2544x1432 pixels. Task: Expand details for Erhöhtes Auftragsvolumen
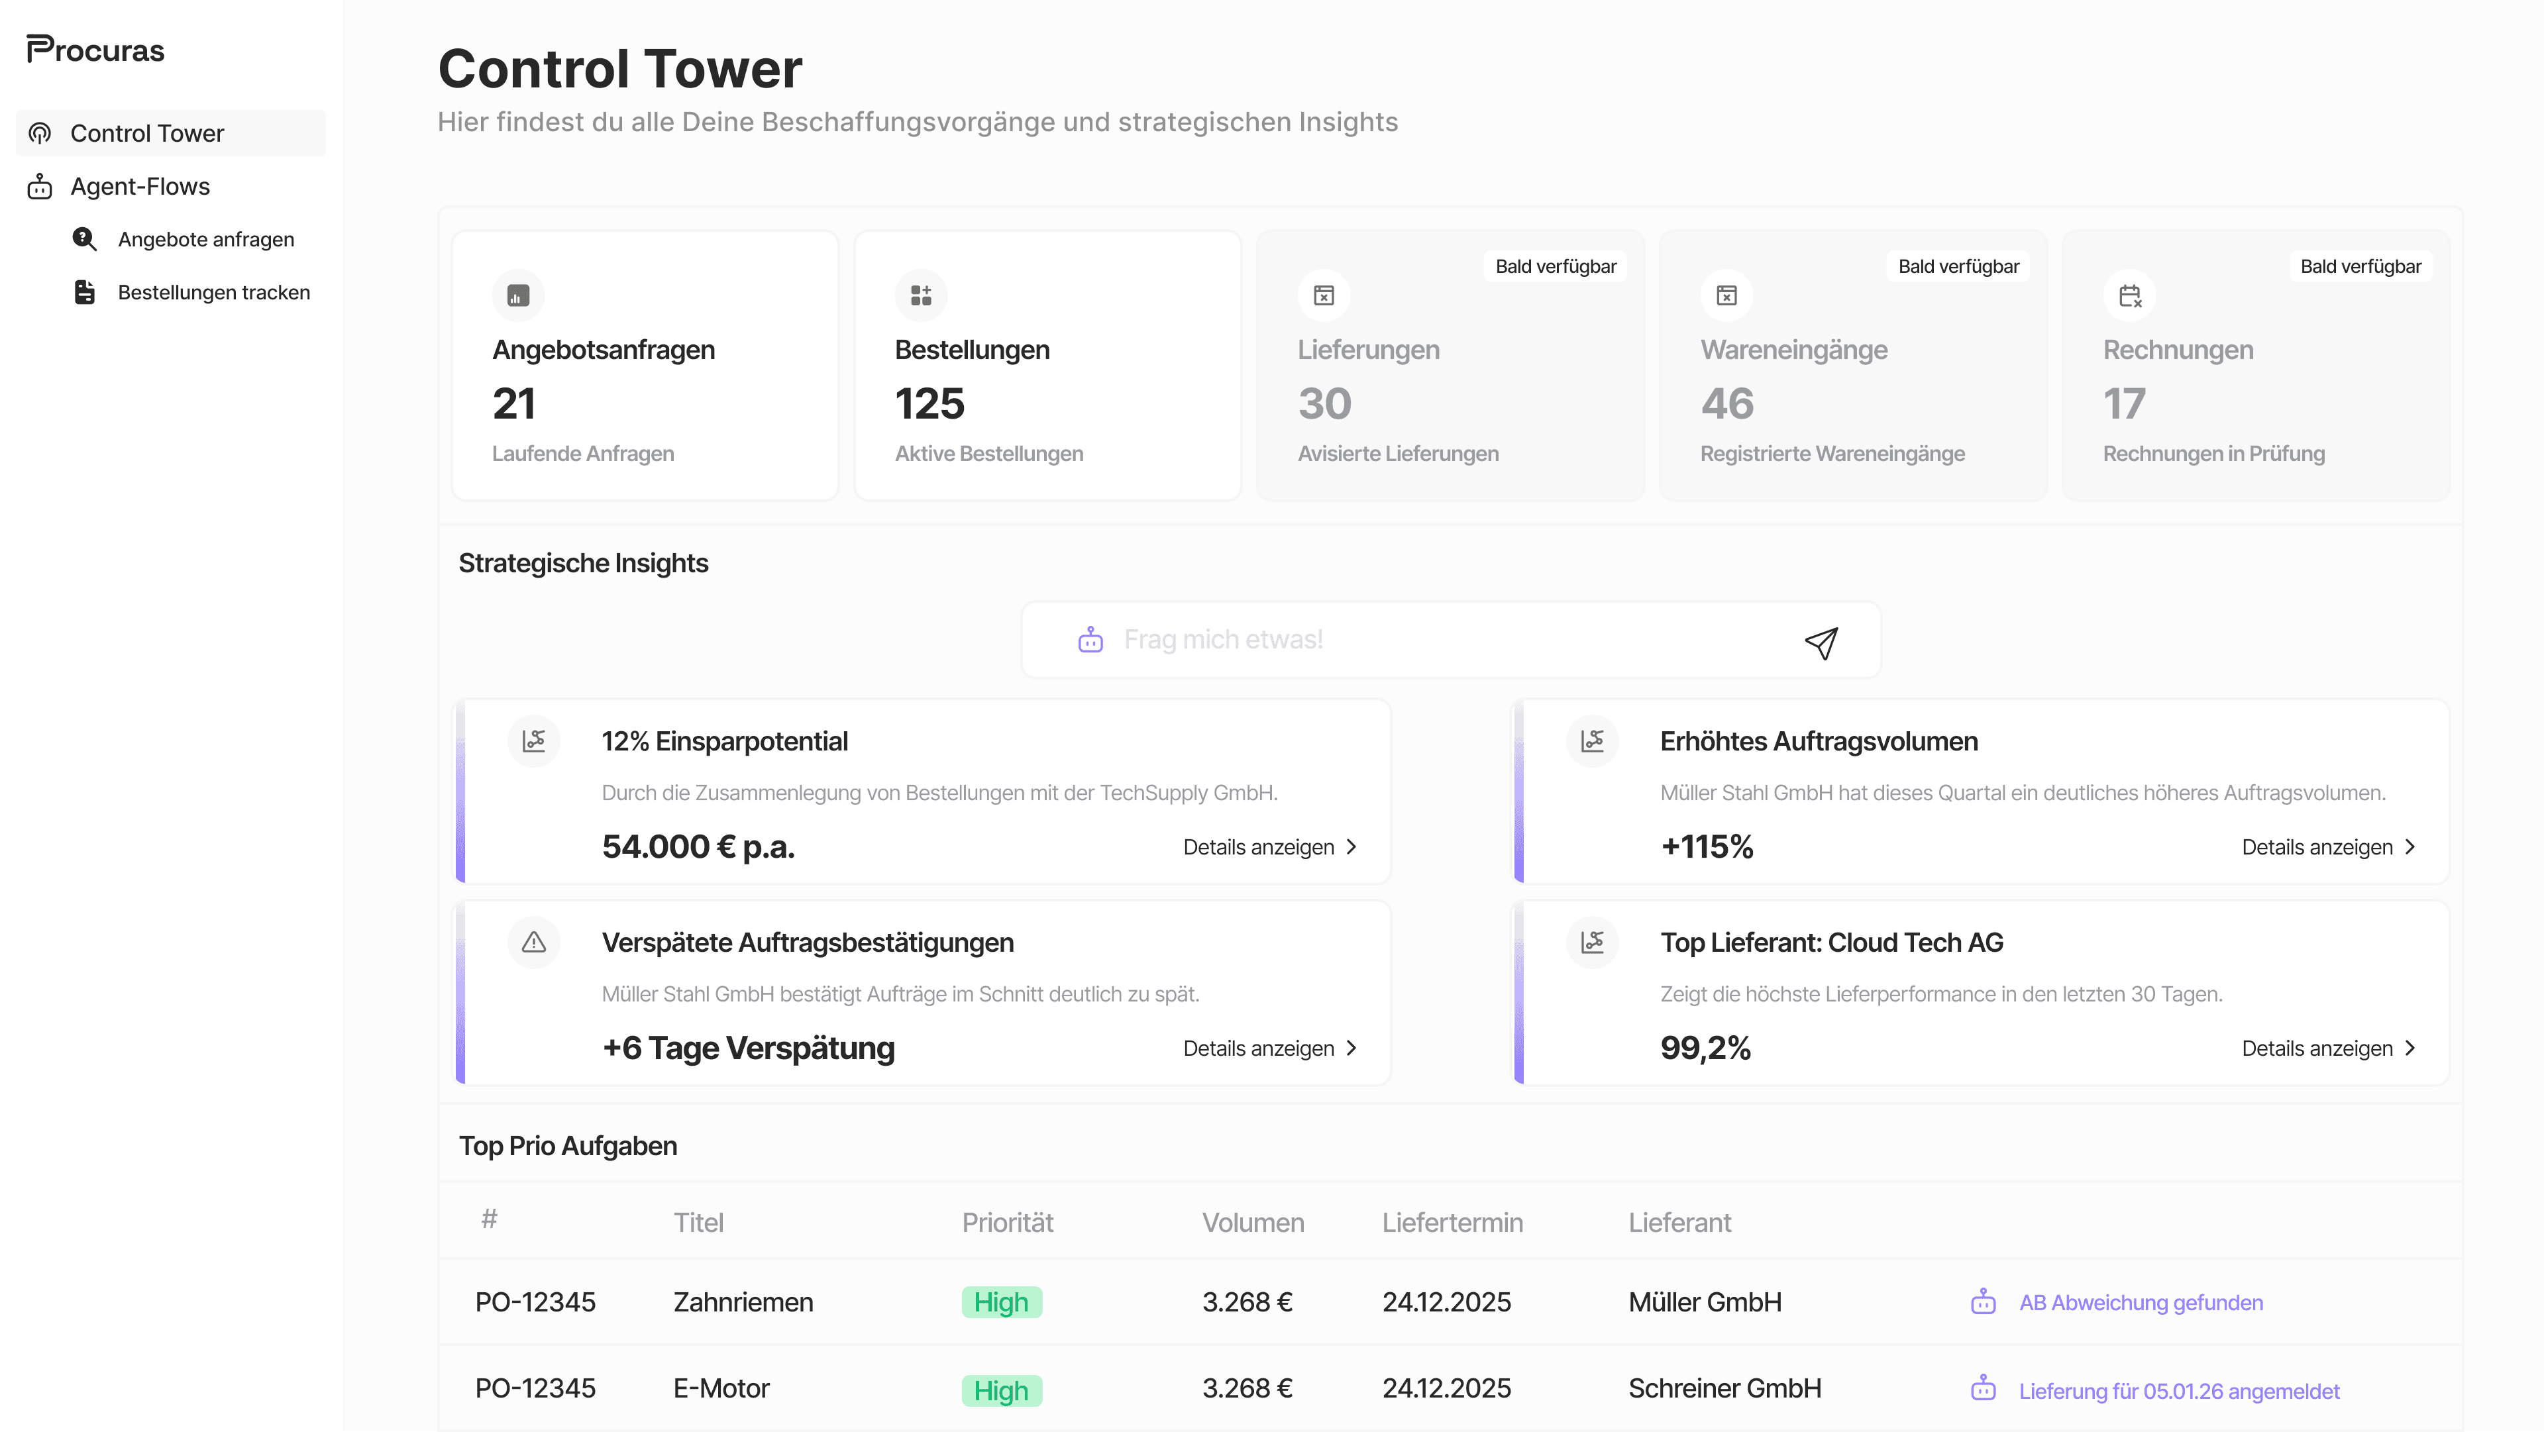(x=2328, y=847)
